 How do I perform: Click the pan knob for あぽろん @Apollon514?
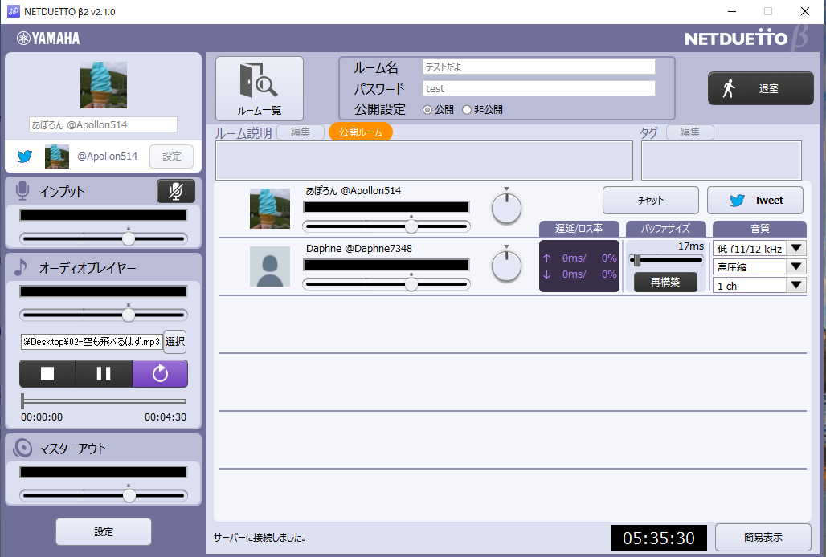pos(506,209)
